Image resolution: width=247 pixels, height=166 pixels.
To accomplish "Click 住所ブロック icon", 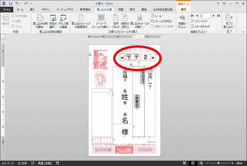I will [116, 21].
